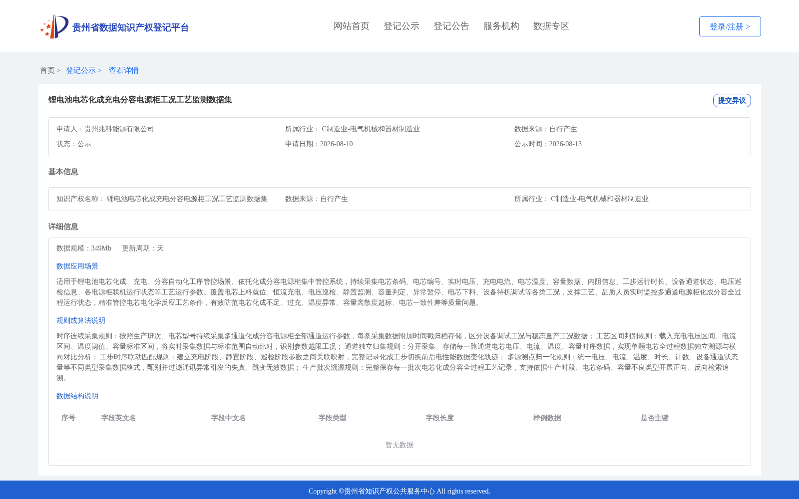Open the 登记公告 navigation item

tap(451, 26)
